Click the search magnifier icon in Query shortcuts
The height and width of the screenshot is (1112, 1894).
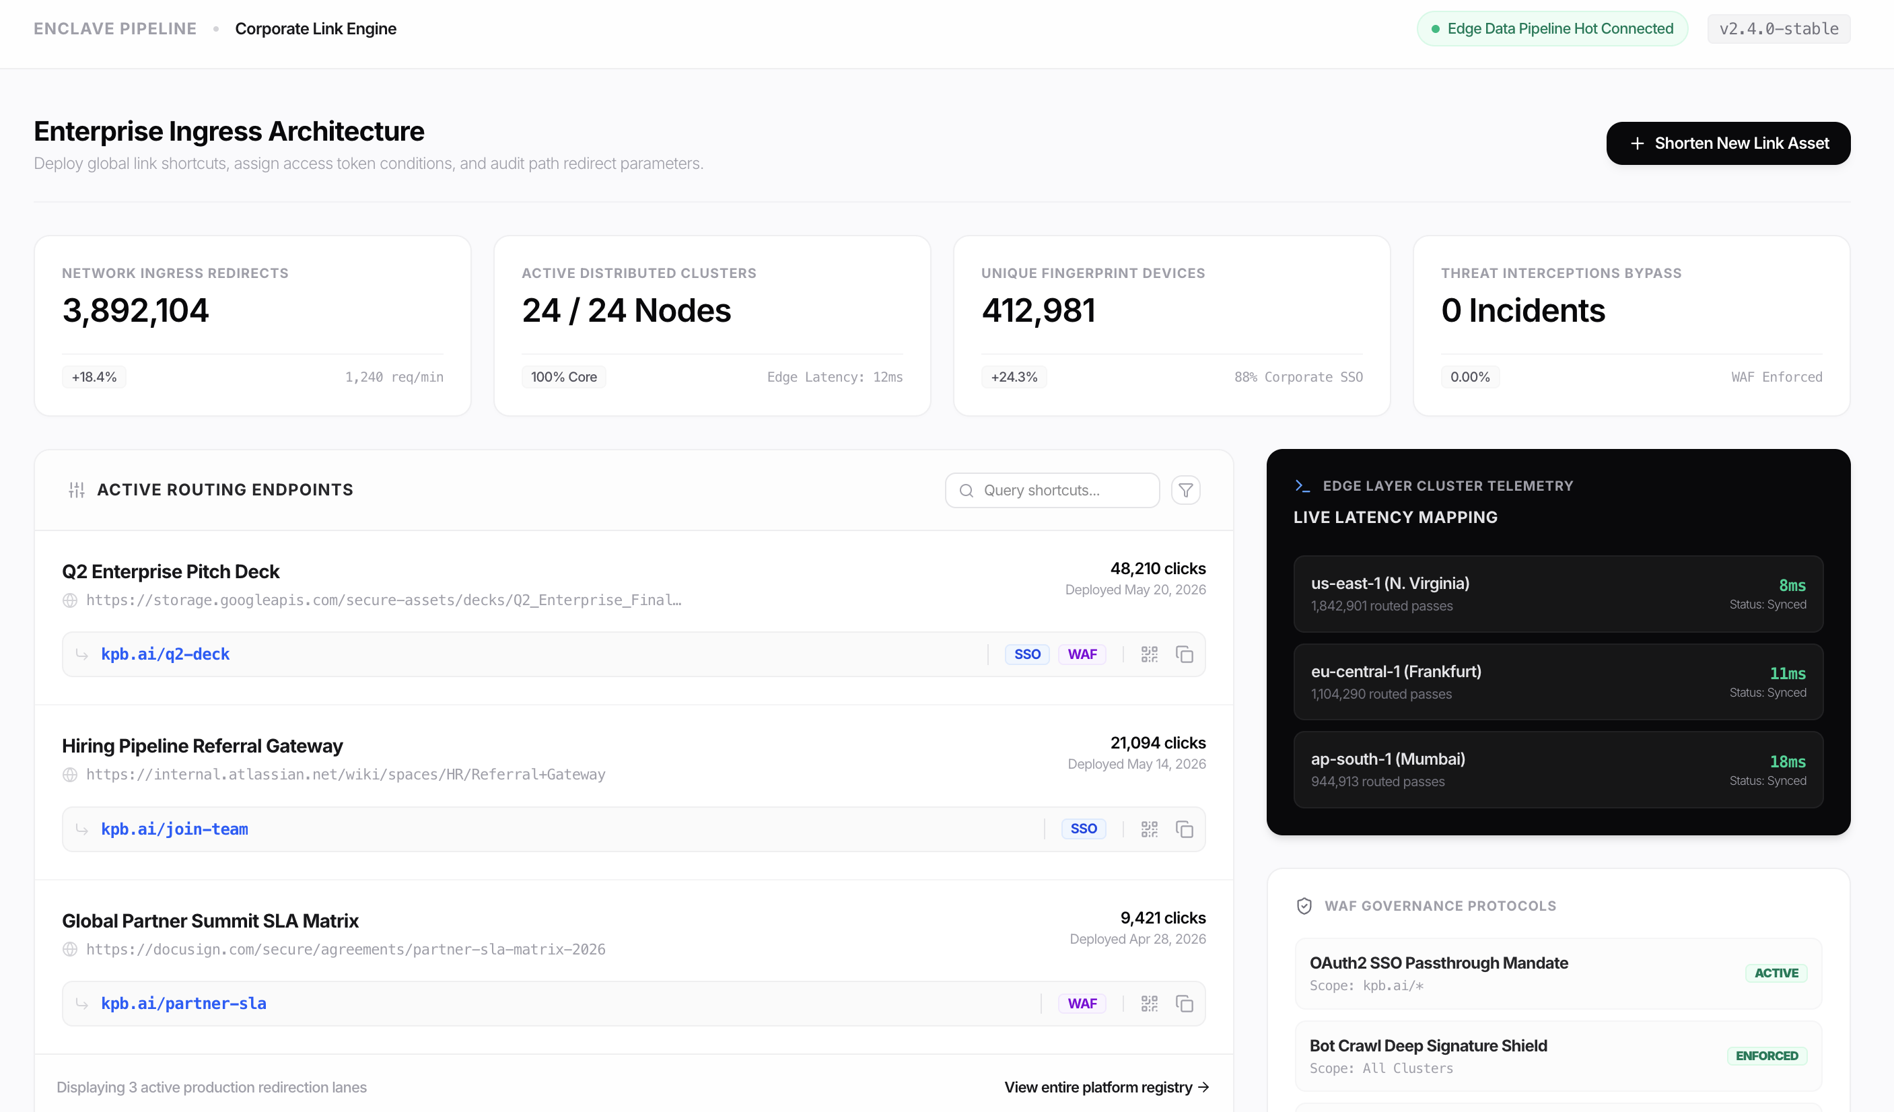(967, 490)
